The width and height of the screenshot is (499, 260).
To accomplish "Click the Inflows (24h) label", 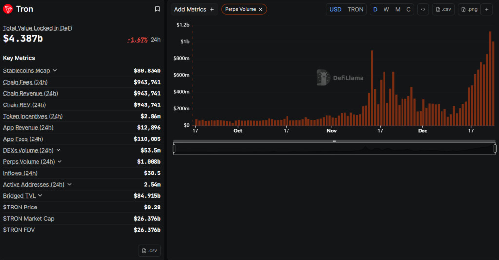I will coord(20,173).
